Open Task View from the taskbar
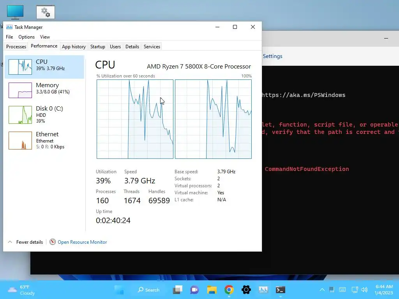 tap(178, 290)
